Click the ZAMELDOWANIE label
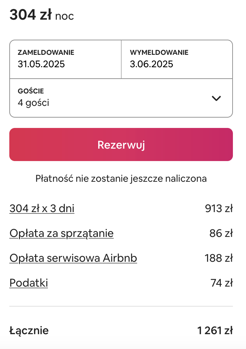 pyautogui.click(x=46, y=52)
